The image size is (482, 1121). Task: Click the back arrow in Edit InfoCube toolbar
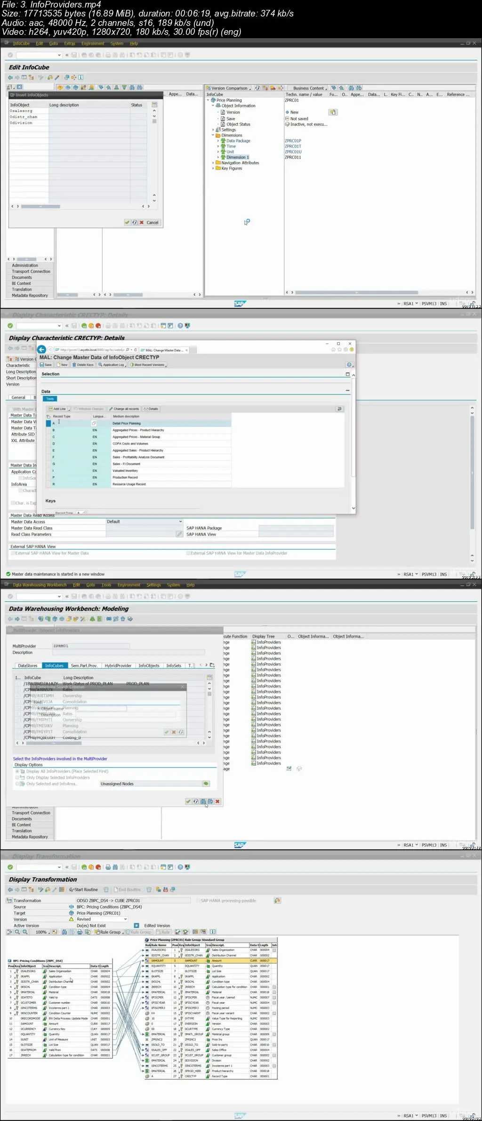tap(10, 77)
